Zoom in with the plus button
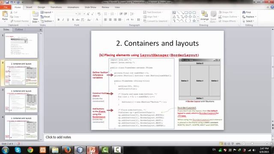Screen dimensions: 274x154 (x=267, y=144)
